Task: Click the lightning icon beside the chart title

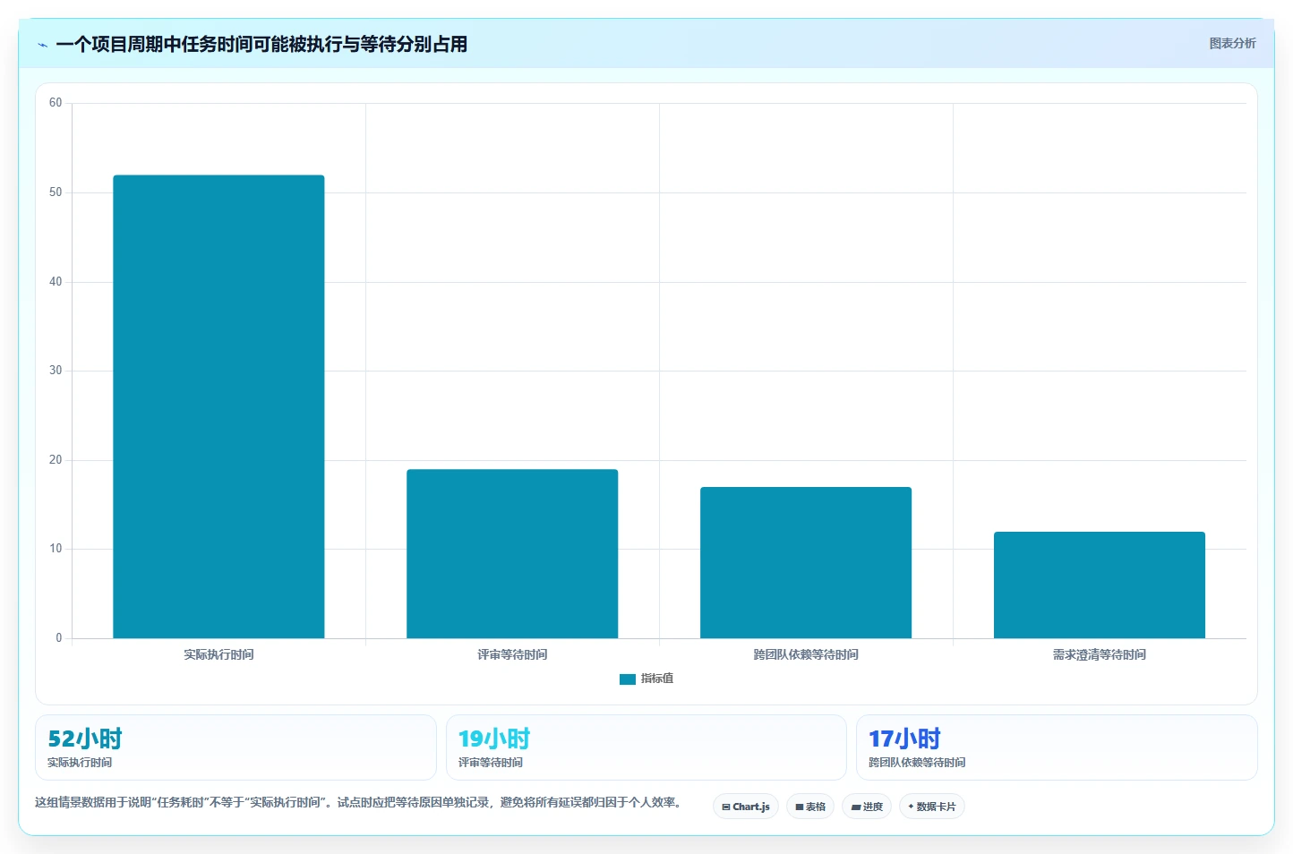Action: click(x=42, y=45)
